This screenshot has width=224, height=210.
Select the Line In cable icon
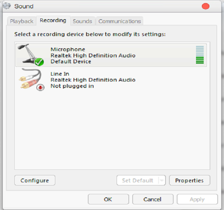click(30, 79)
